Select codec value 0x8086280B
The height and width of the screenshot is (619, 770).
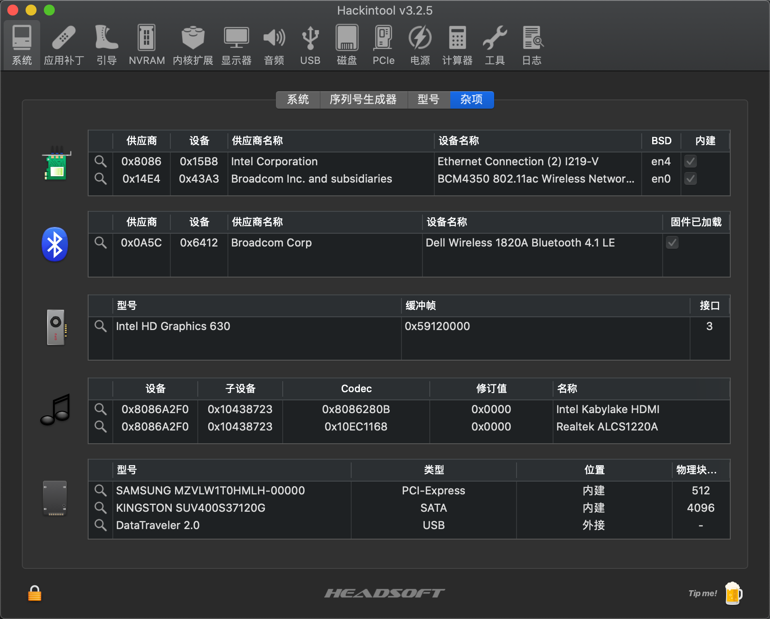(x=356, y=409)
